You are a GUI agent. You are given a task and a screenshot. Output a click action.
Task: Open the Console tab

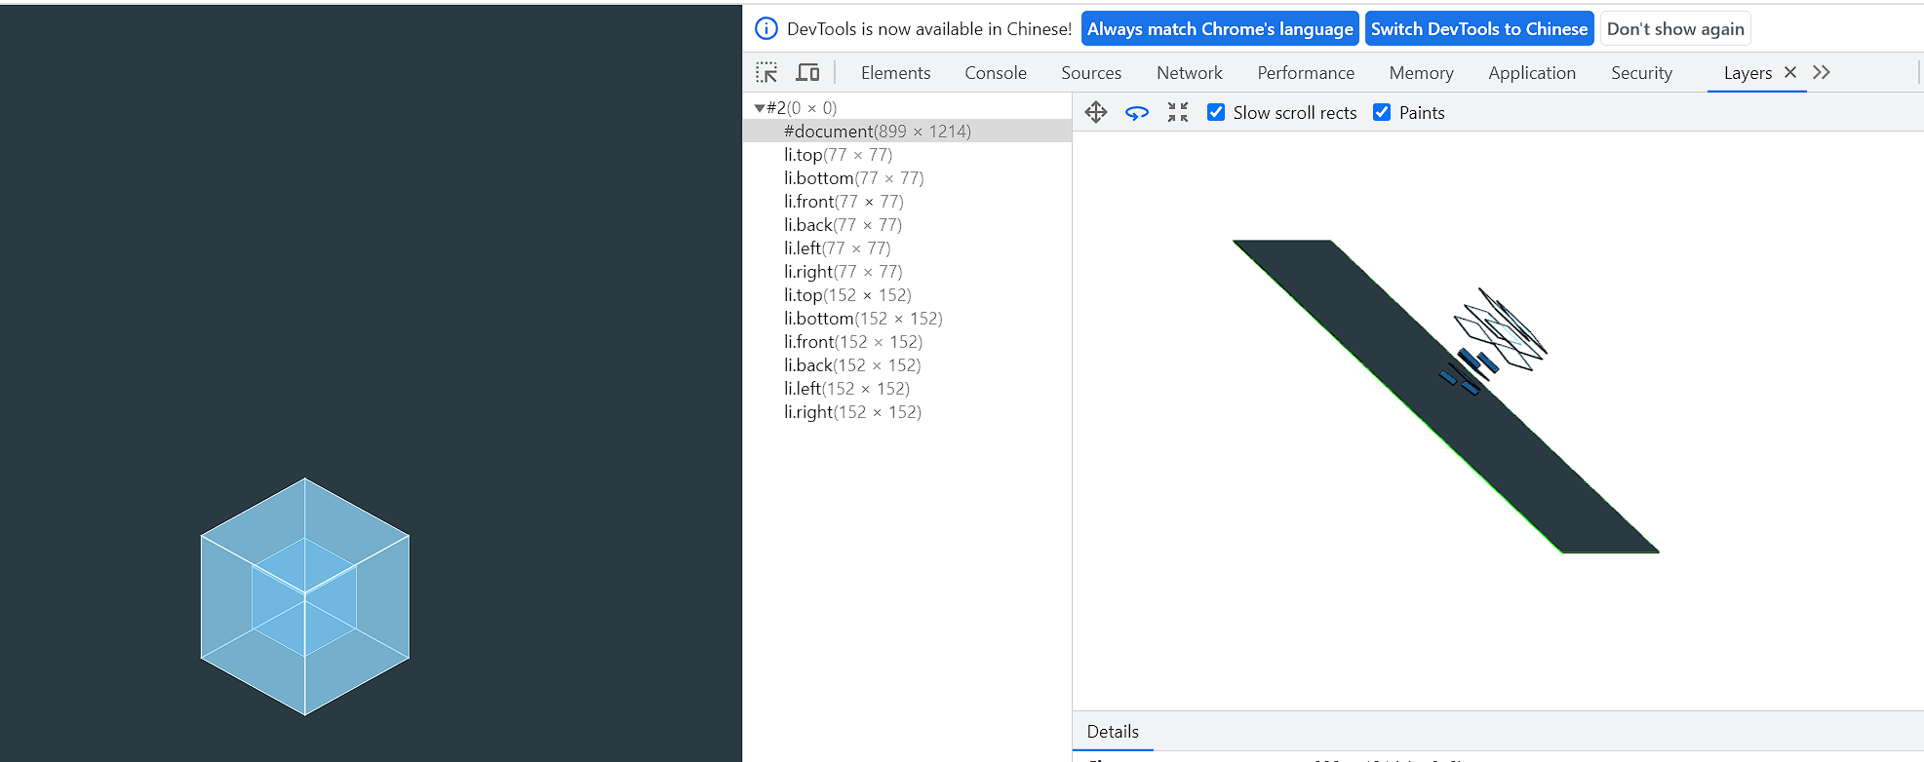[x=995, y=73]
